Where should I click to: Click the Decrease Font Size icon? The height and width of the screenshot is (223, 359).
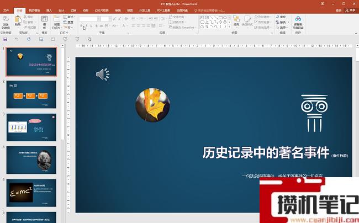pos(120,19)
